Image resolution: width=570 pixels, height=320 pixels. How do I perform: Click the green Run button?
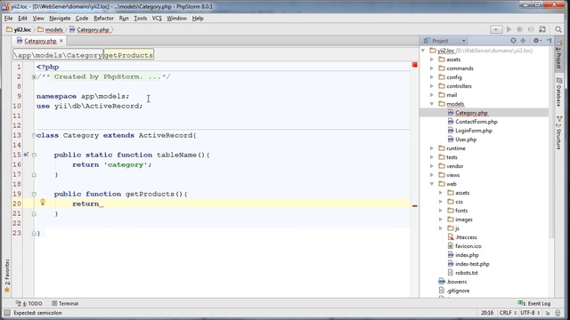(509, 29)
